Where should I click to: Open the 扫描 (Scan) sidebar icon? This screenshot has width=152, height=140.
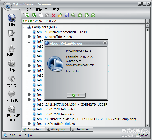(12, 18)
